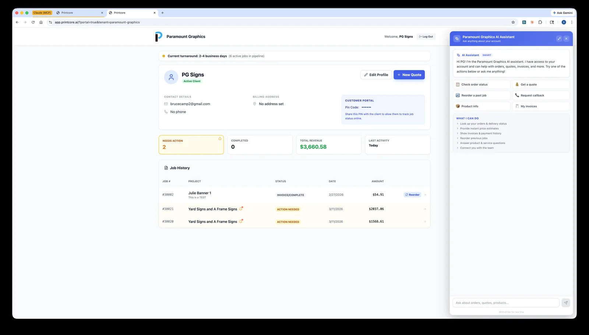Click the New Quote button
Viewport: 589px width, 335px height.
(x=409, y=75)
